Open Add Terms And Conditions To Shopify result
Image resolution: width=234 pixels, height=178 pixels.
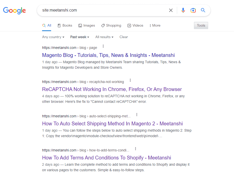106,158
